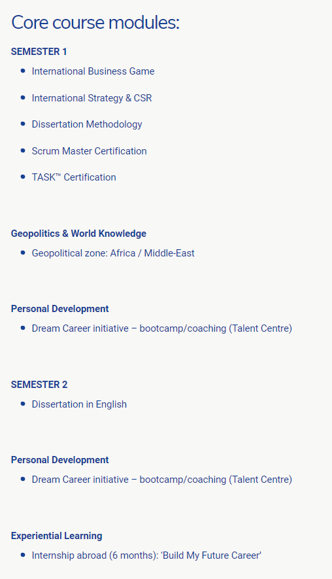Screen dimensions: 332x579
Task: Click Dissertation in English item
Action: click(79, 404)
